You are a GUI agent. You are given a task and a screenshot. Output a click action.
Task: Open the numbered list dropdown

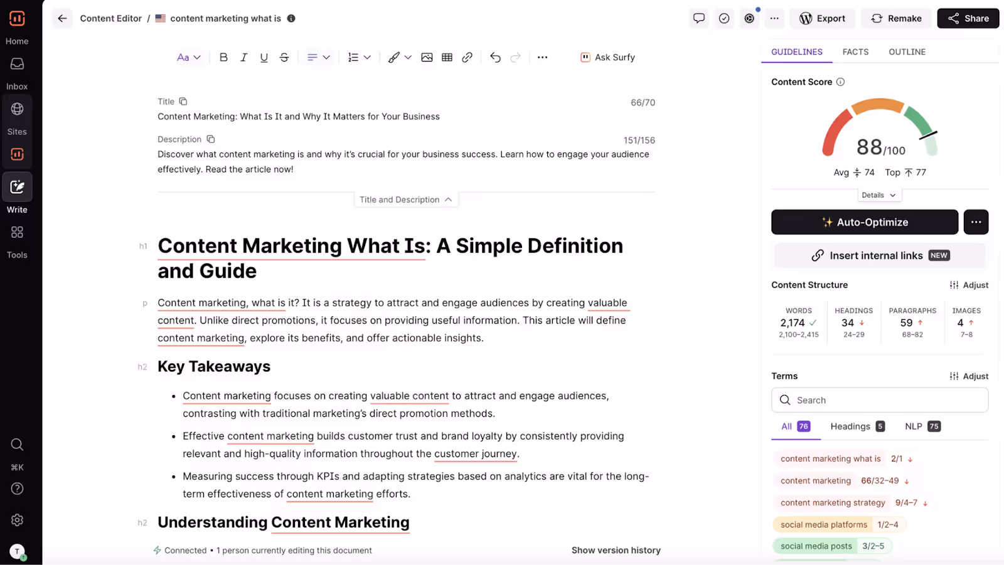point(359,57)
